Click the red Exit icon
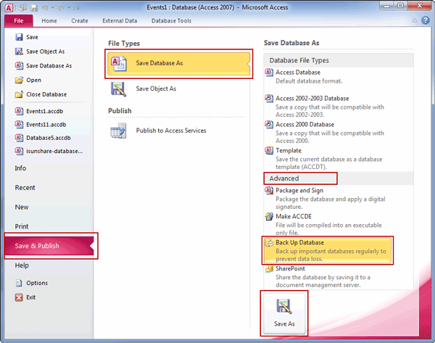This screenshot has height=343, width=435. click(x=19, y=297)
